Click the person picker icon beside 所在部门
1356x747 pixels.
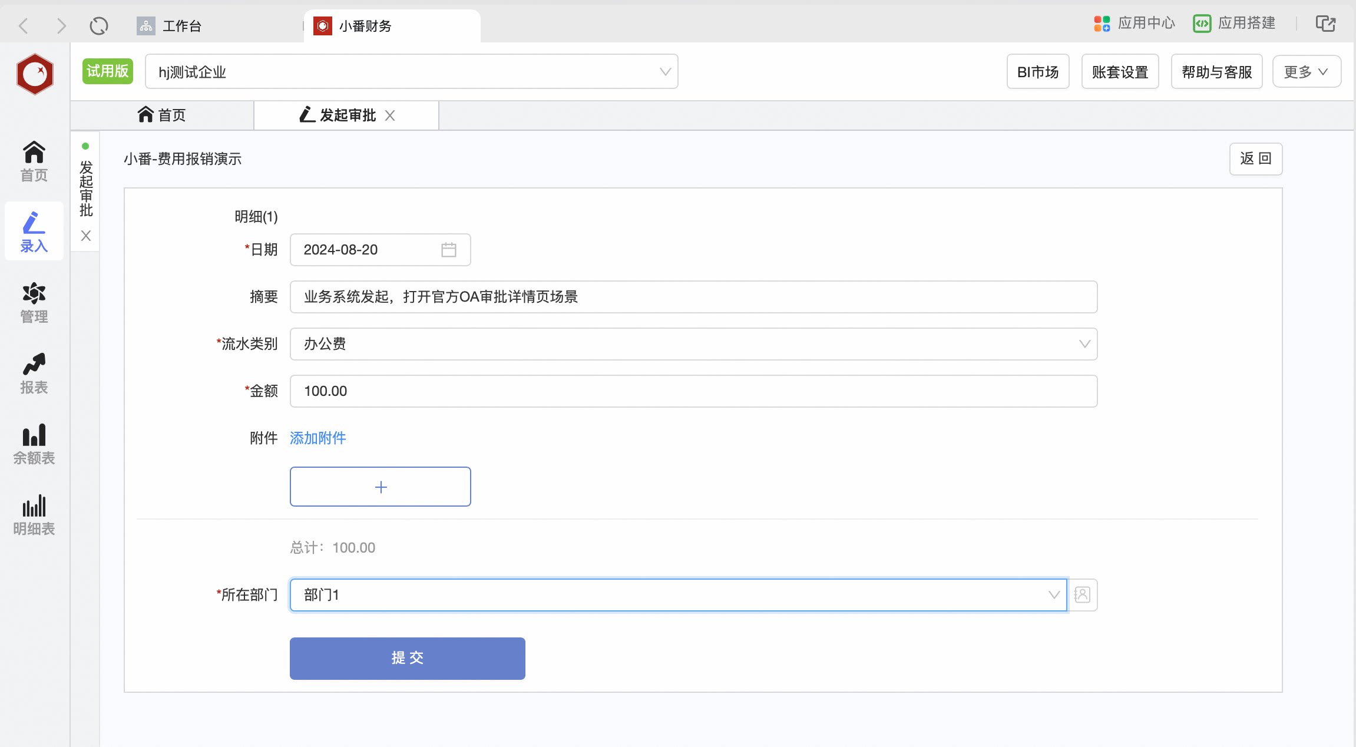1083,595
